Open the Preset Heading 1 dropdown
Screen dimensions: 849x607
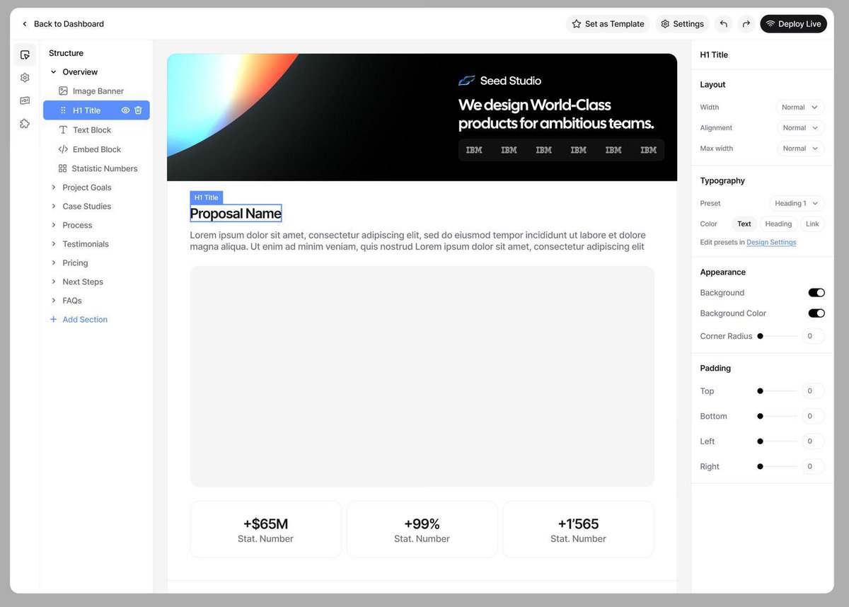[797, 203]
